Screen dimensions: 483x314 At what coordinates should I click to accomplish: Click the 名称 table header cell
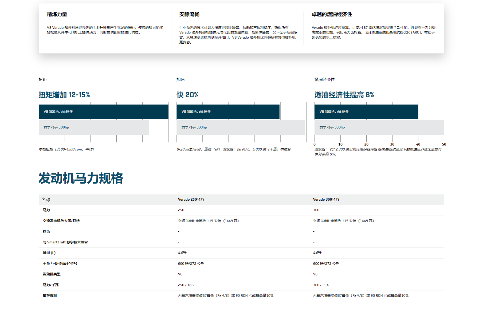46,200
